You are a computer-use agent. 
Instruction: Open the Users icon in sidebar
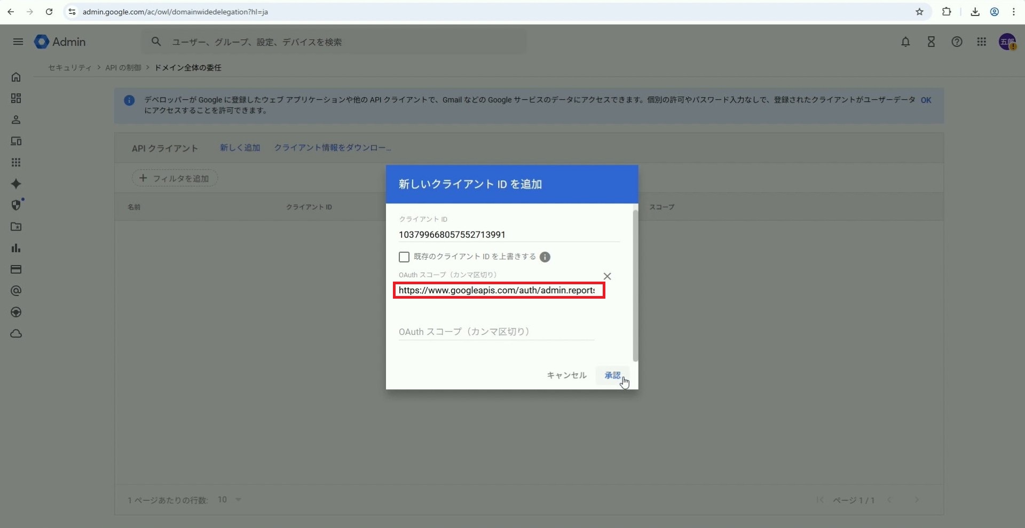tap(16, 119)
